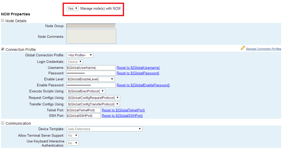Focus the Enable Password input field
This screenshot has height=150, width=283.
(x=91, y=85)
